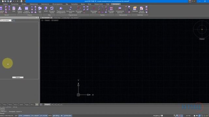Viewport: 209px width, 117px height.
Task: Close the left project manager panel
Action: click(38, 18)
